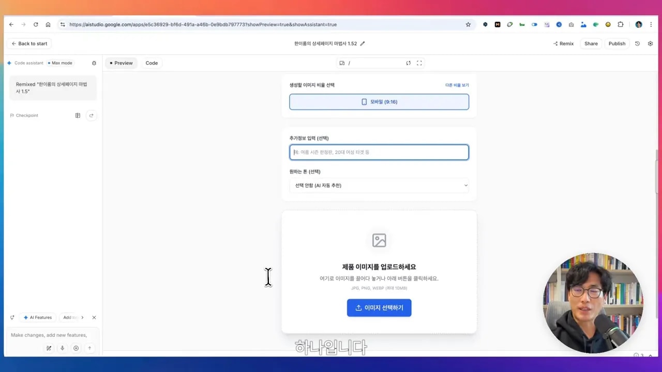Image resolution: width=662 pixels, height=372 pixels.
Task: Open the 원하는 톤 dropdown
Action: (379, 185)
